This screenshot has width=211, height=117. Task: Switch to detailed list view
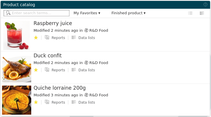[x=202, y=13]
